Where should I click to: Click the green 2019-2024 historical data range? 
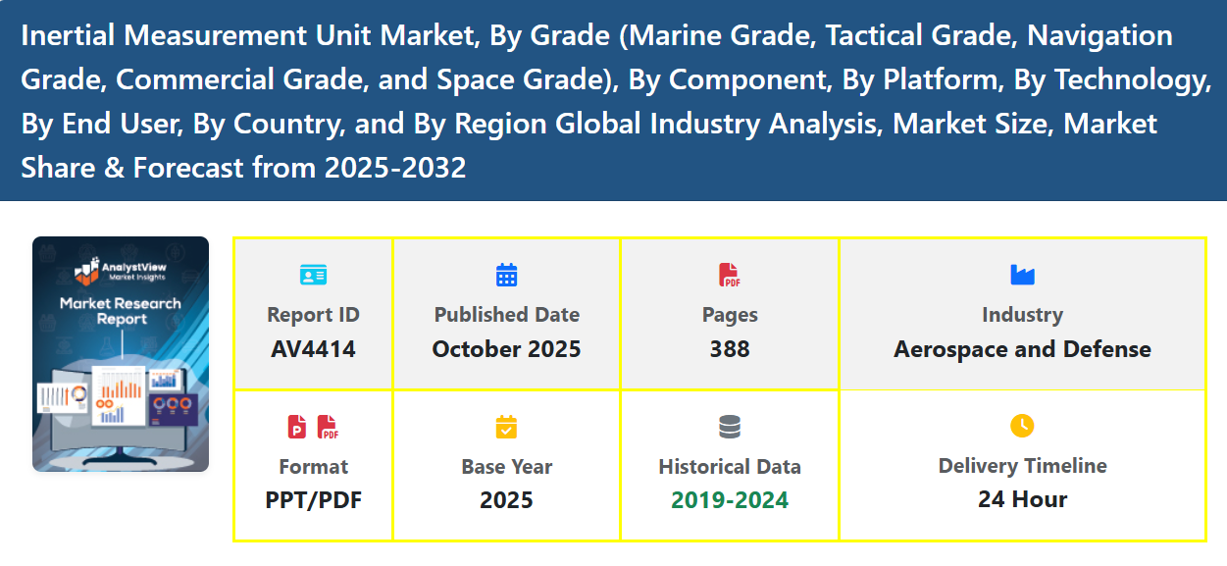(730, 500)
